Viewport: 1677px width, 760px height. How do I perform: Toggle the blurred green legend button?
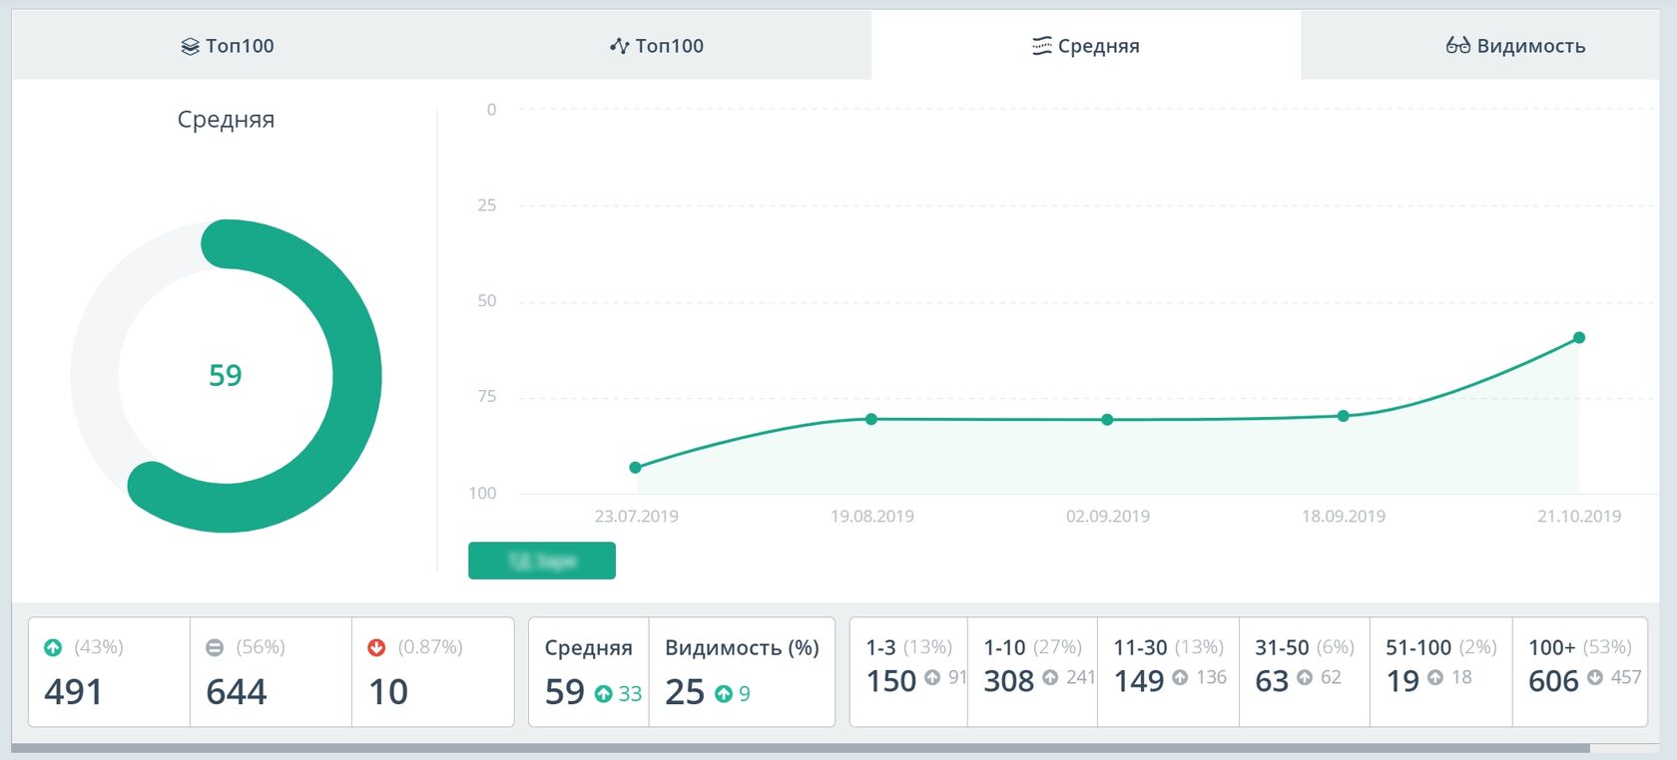(542, 561)
